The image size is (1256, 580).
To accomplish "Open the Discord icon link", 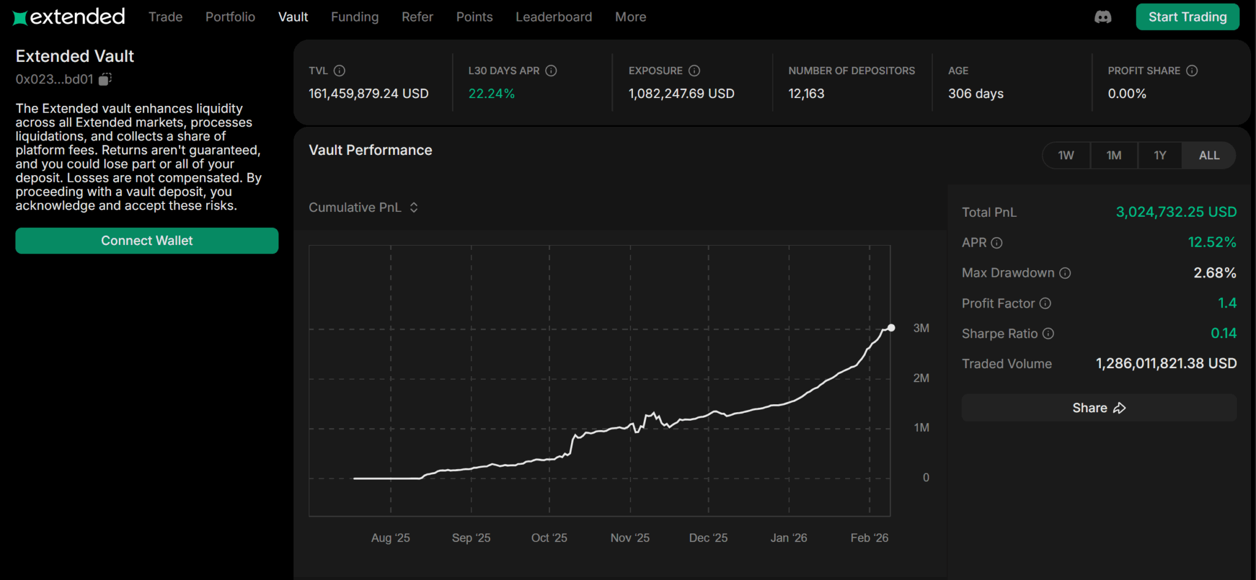I will click(1103, 17).
